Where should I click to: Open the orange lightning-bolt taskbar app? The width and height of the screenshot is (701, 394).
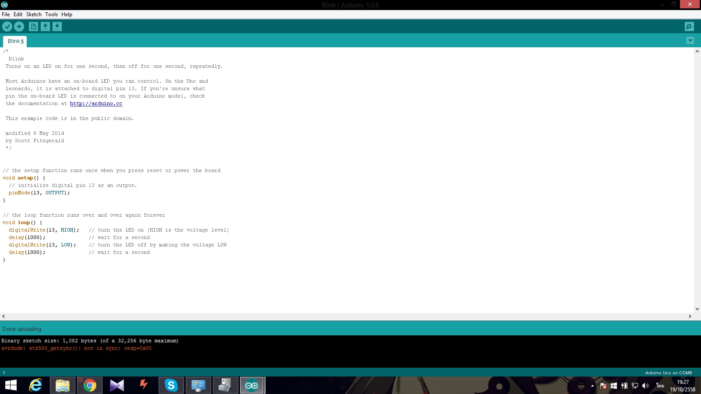point(144,385)
